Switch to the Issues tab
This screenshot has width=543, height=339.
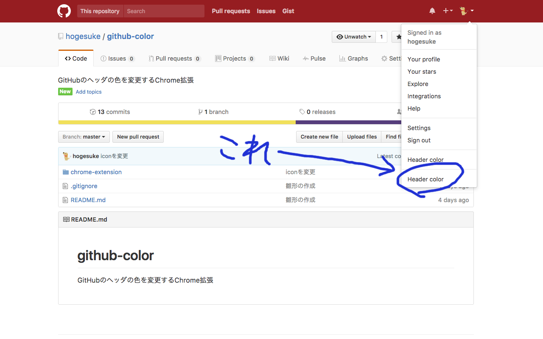click(x=118, y=58)
